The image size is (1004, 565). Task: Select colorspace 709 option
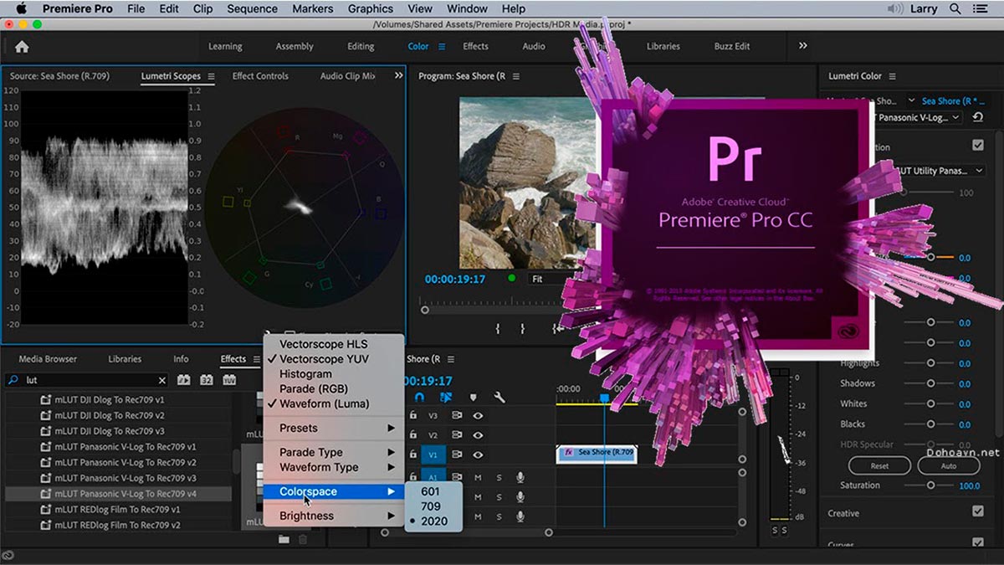click(x=431, y=506)
